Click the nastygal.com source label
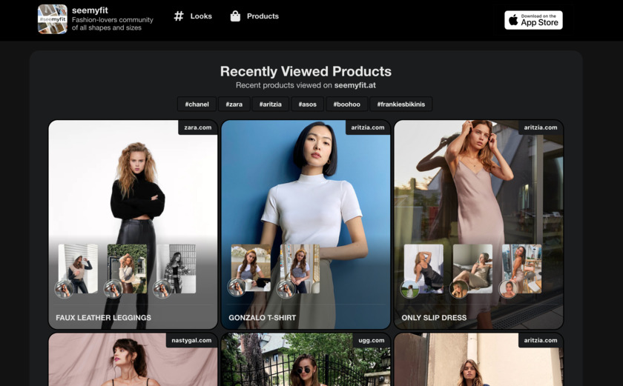Viewport: 623px width, 386px height. click(x=191, y=340)
